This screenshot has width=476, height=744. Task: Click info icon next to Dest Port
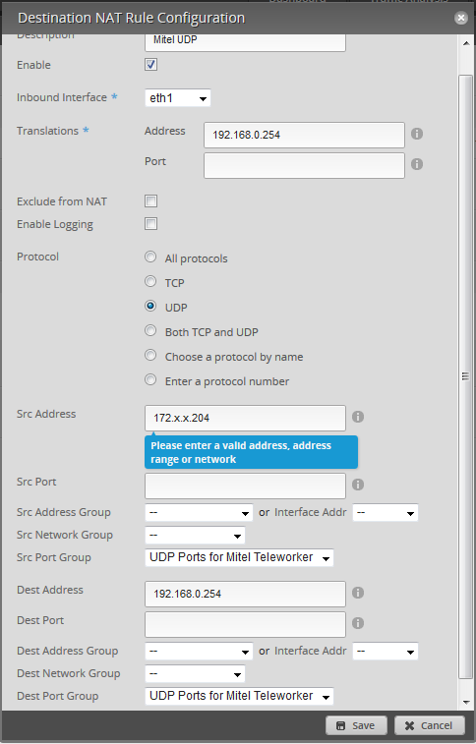[358, 623]
